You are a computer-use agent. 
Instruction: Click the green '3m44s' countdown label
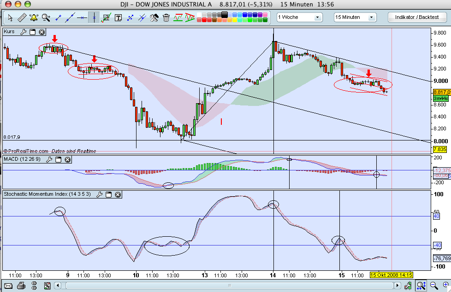(441, 98)
